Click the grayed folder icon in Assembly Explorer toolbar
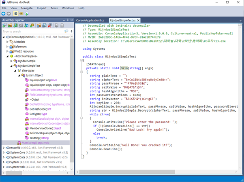Screen dimensions: 244x182 pos(21,25)
